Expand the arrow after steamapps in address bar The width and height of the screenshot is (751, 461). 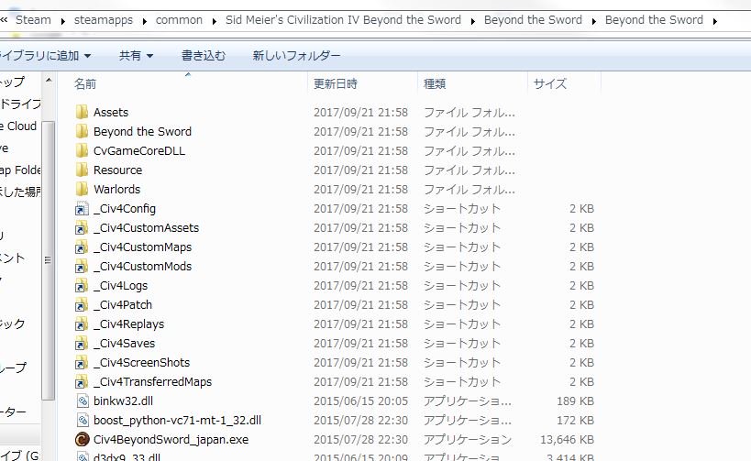tap(144, 21)
